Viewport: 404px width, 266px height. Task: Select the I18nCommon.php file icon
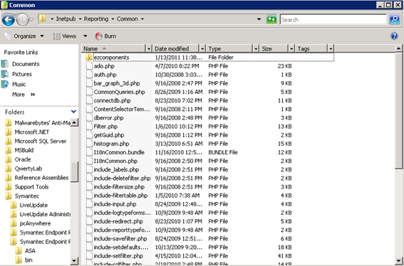(89, 161)
